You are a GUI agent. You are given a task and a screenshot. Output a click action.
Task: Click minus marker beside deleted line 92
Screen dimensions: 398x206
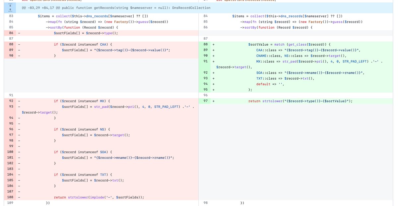point(19,101)
